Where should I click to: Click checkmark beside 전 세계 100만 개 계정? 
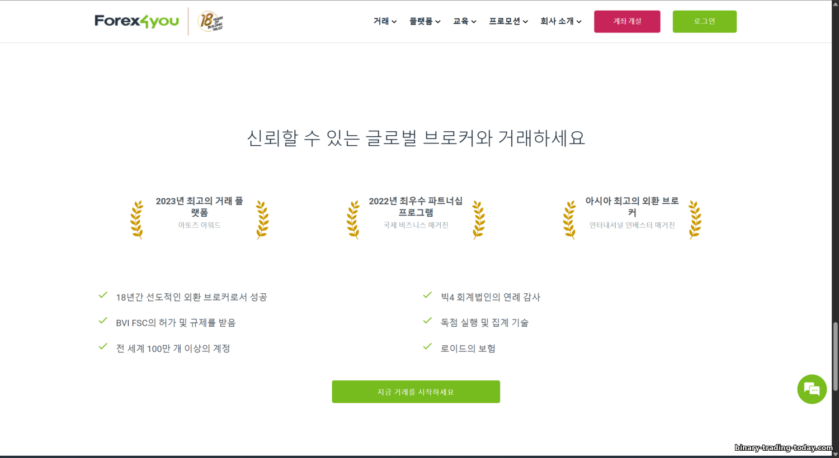click(x=103, y=346)
